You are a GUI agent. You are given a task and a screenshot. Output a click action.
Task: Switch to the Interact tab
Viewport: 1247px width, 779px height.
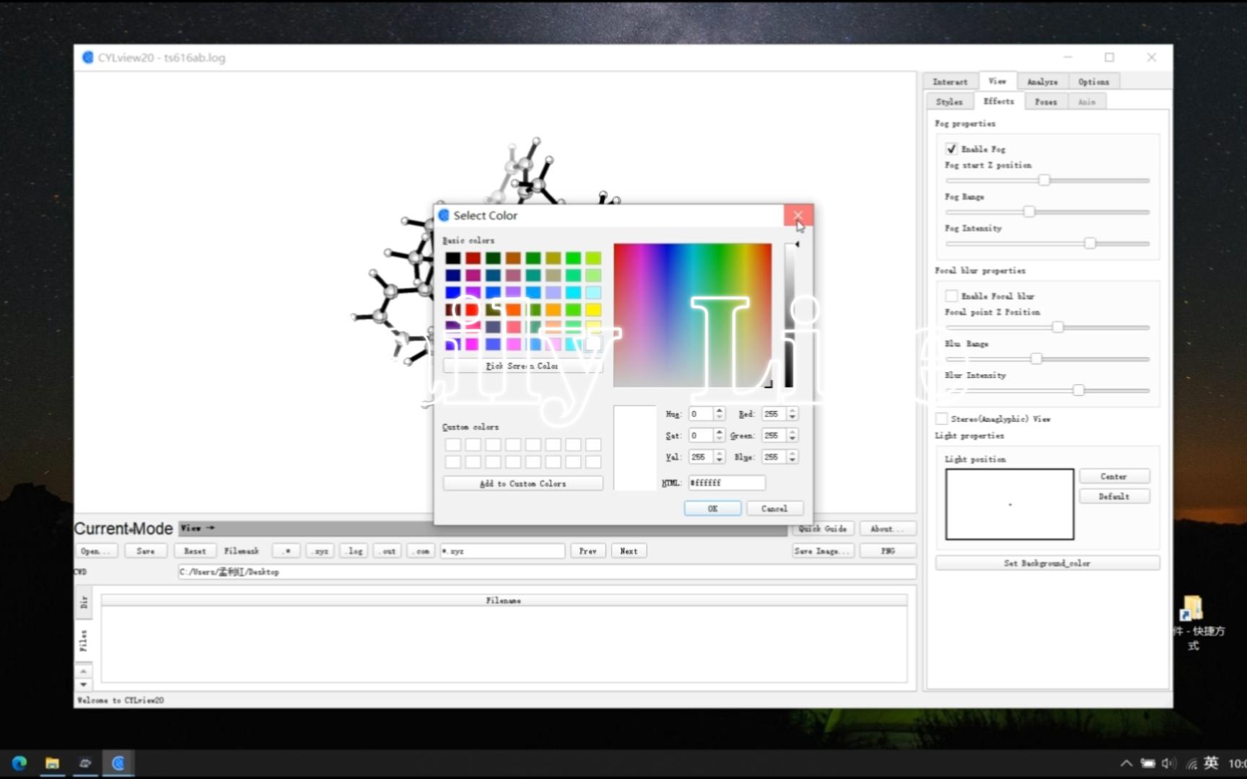tap(950, 82)
